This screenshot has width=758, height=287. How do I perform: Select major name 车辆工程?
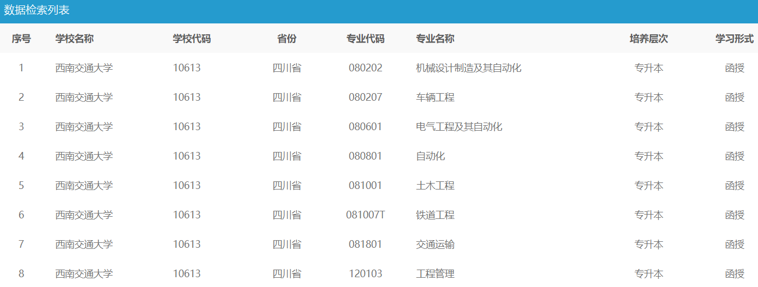tap(435, 97)
